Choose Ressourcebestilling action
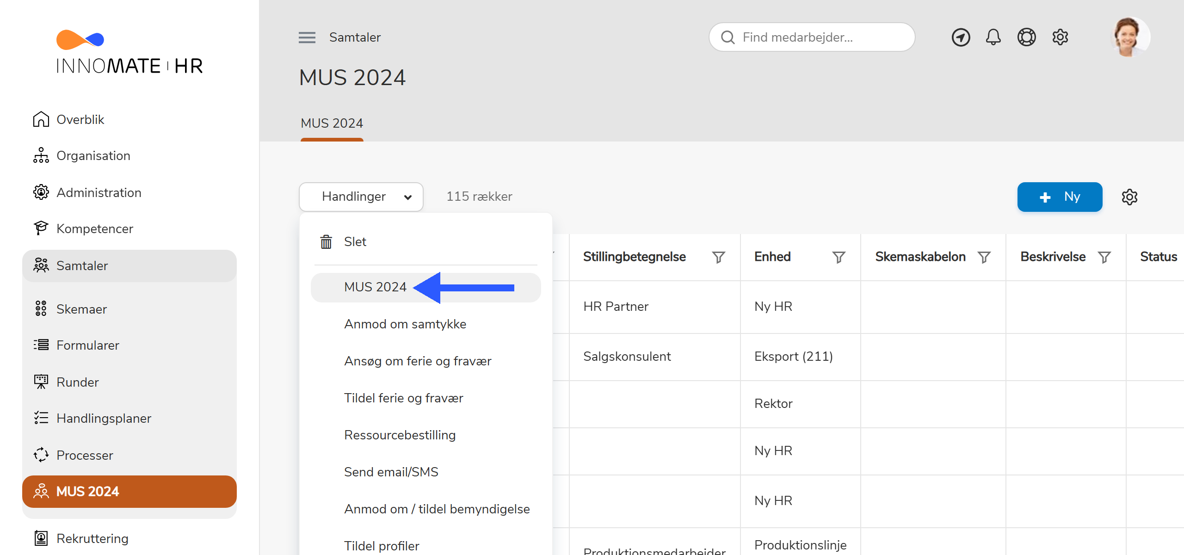The image size is (1184, 555). pyautogui.click(x=425, y=435)
